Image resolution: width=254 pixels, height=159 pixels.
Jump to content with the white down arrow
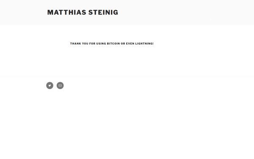[211, 20]
